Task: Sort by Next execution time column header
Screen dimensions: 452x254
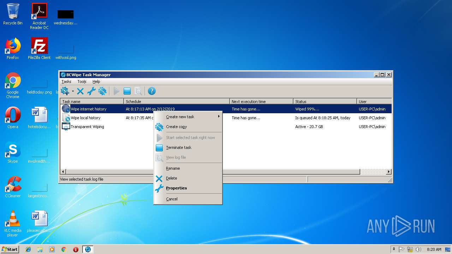Action: (x=261, y=101)
